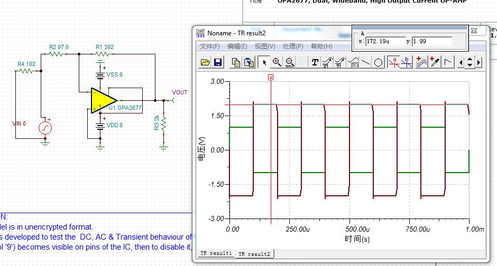Viewport: 497px width, 266px height.
Task: Open the 编辑(E) menu
Action: (237, 46)
